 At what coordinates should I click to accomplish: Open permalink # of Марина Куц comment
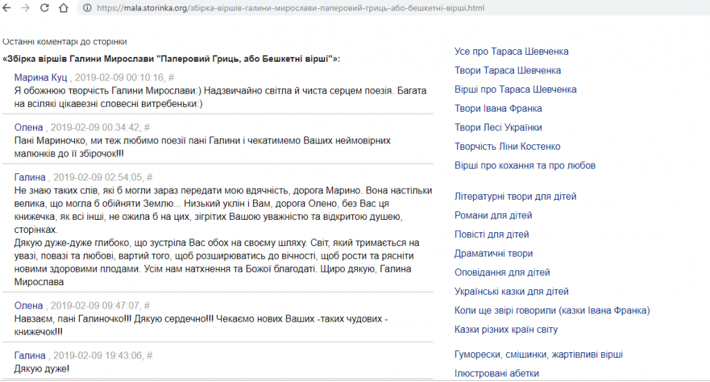(x=171, y=78)
